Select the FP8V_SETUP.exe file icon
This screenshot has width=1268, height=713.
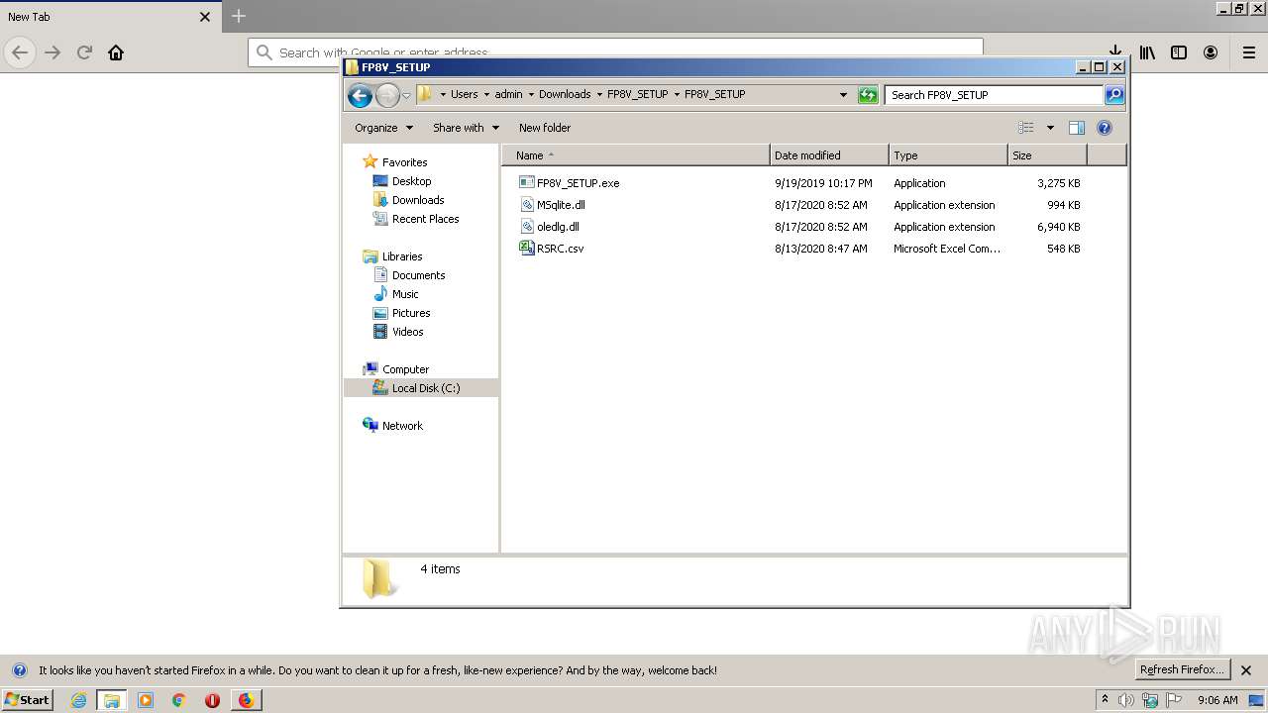tap(527, 183)
